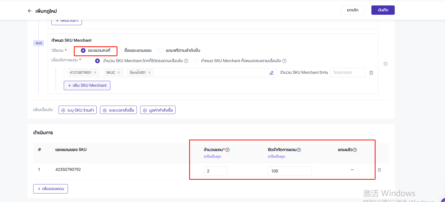This screenshot has width=445, height=202.
Task: Remove the SKUC tag
Action: pyautogui.click(x=119, y=73)
